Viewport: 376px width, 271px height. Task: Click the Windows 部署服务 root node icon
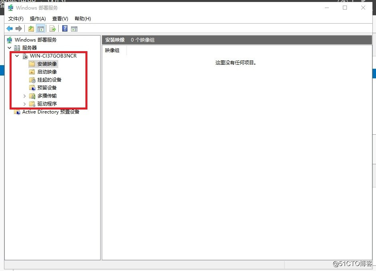10,40
